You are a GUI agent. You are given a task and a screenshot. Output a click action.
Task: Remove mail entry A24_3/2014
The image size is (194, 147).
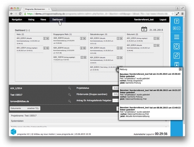coord(85,39)
